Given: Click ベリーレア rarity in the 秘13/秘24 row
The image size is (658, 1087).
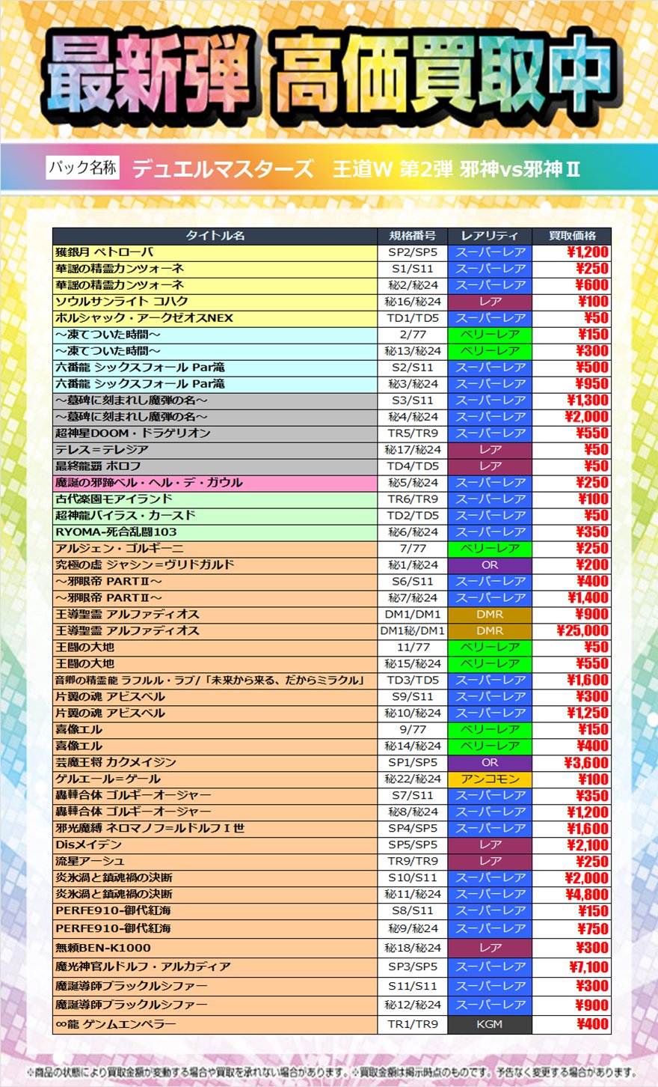Looking at the screenshot, I should (490, 351).
